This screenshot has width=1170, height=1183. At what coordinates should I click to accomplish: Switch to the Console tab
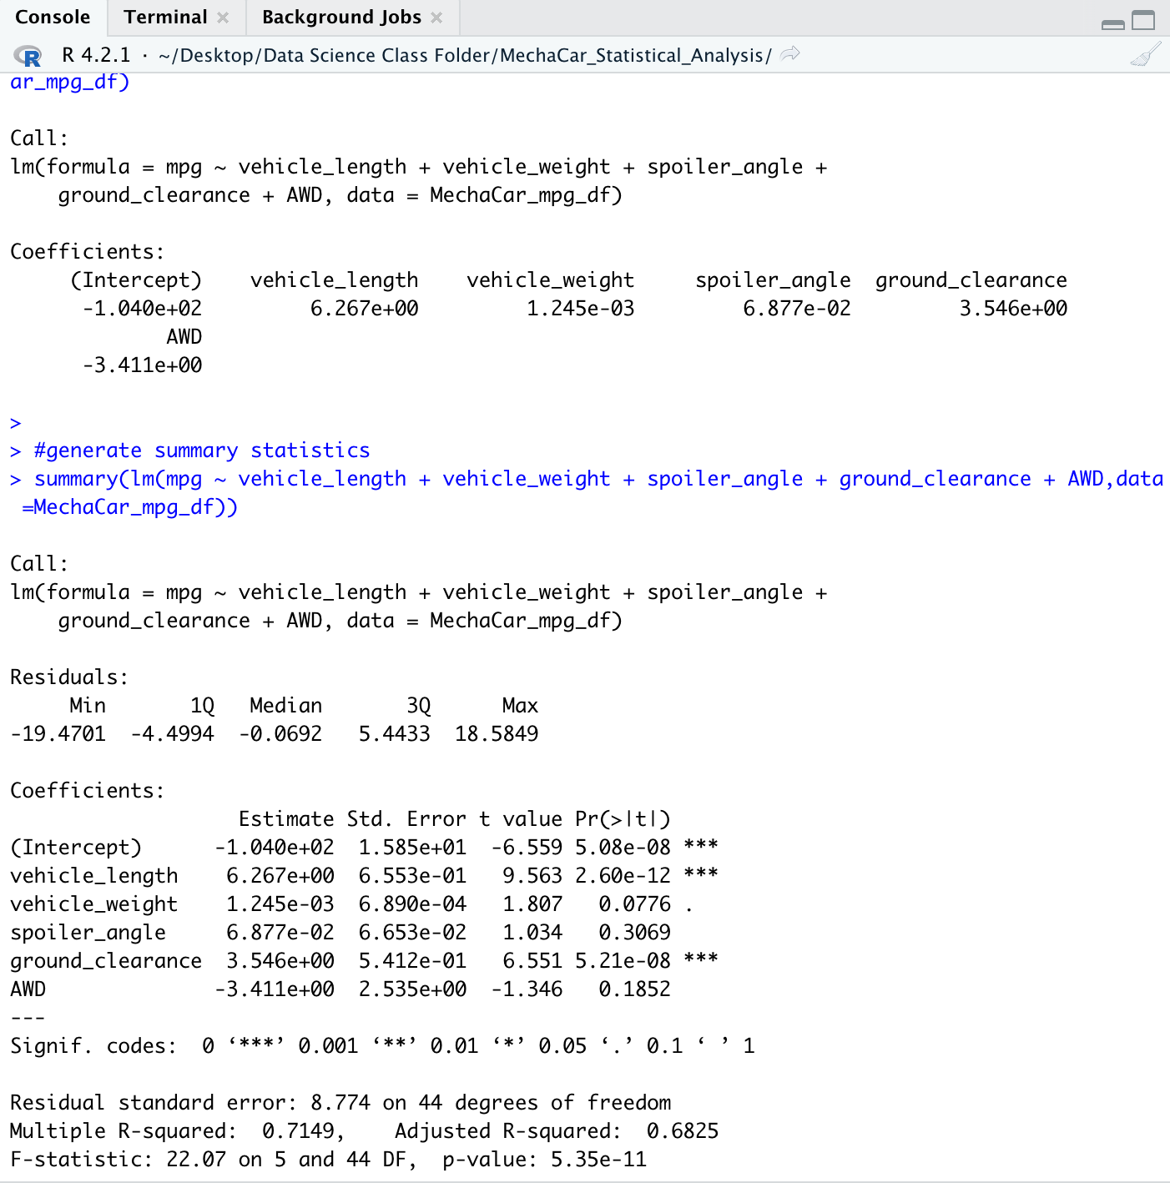pos(53,18)
